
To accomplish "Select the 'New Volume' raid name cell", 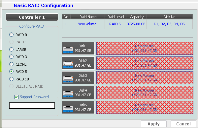I will pos(87,24).
